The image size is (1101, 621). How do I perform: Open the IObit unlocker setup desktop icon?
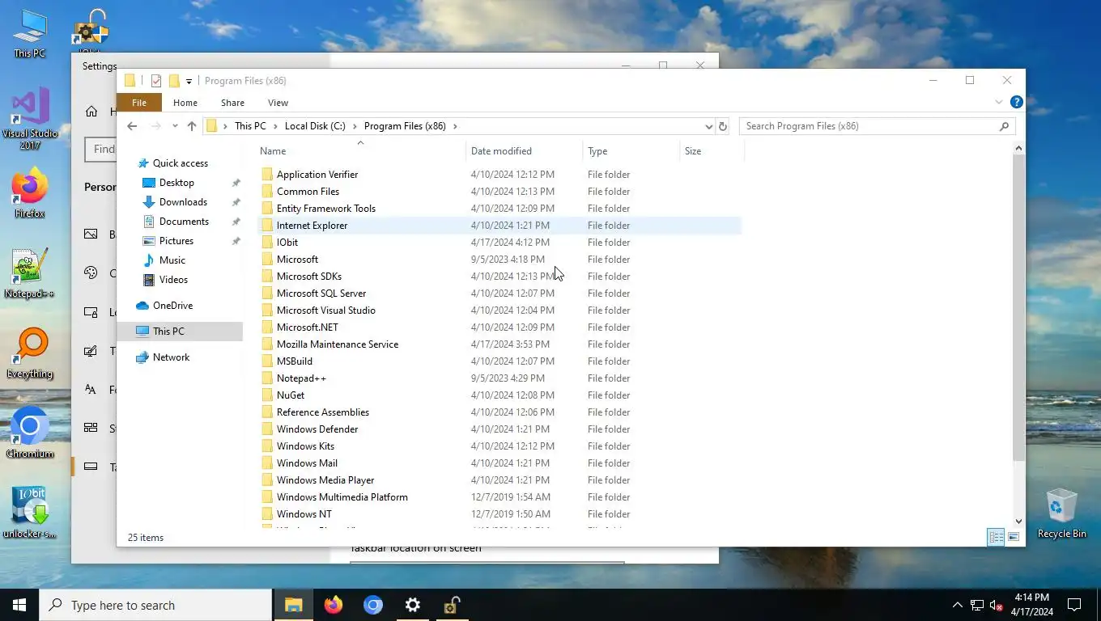30,513
